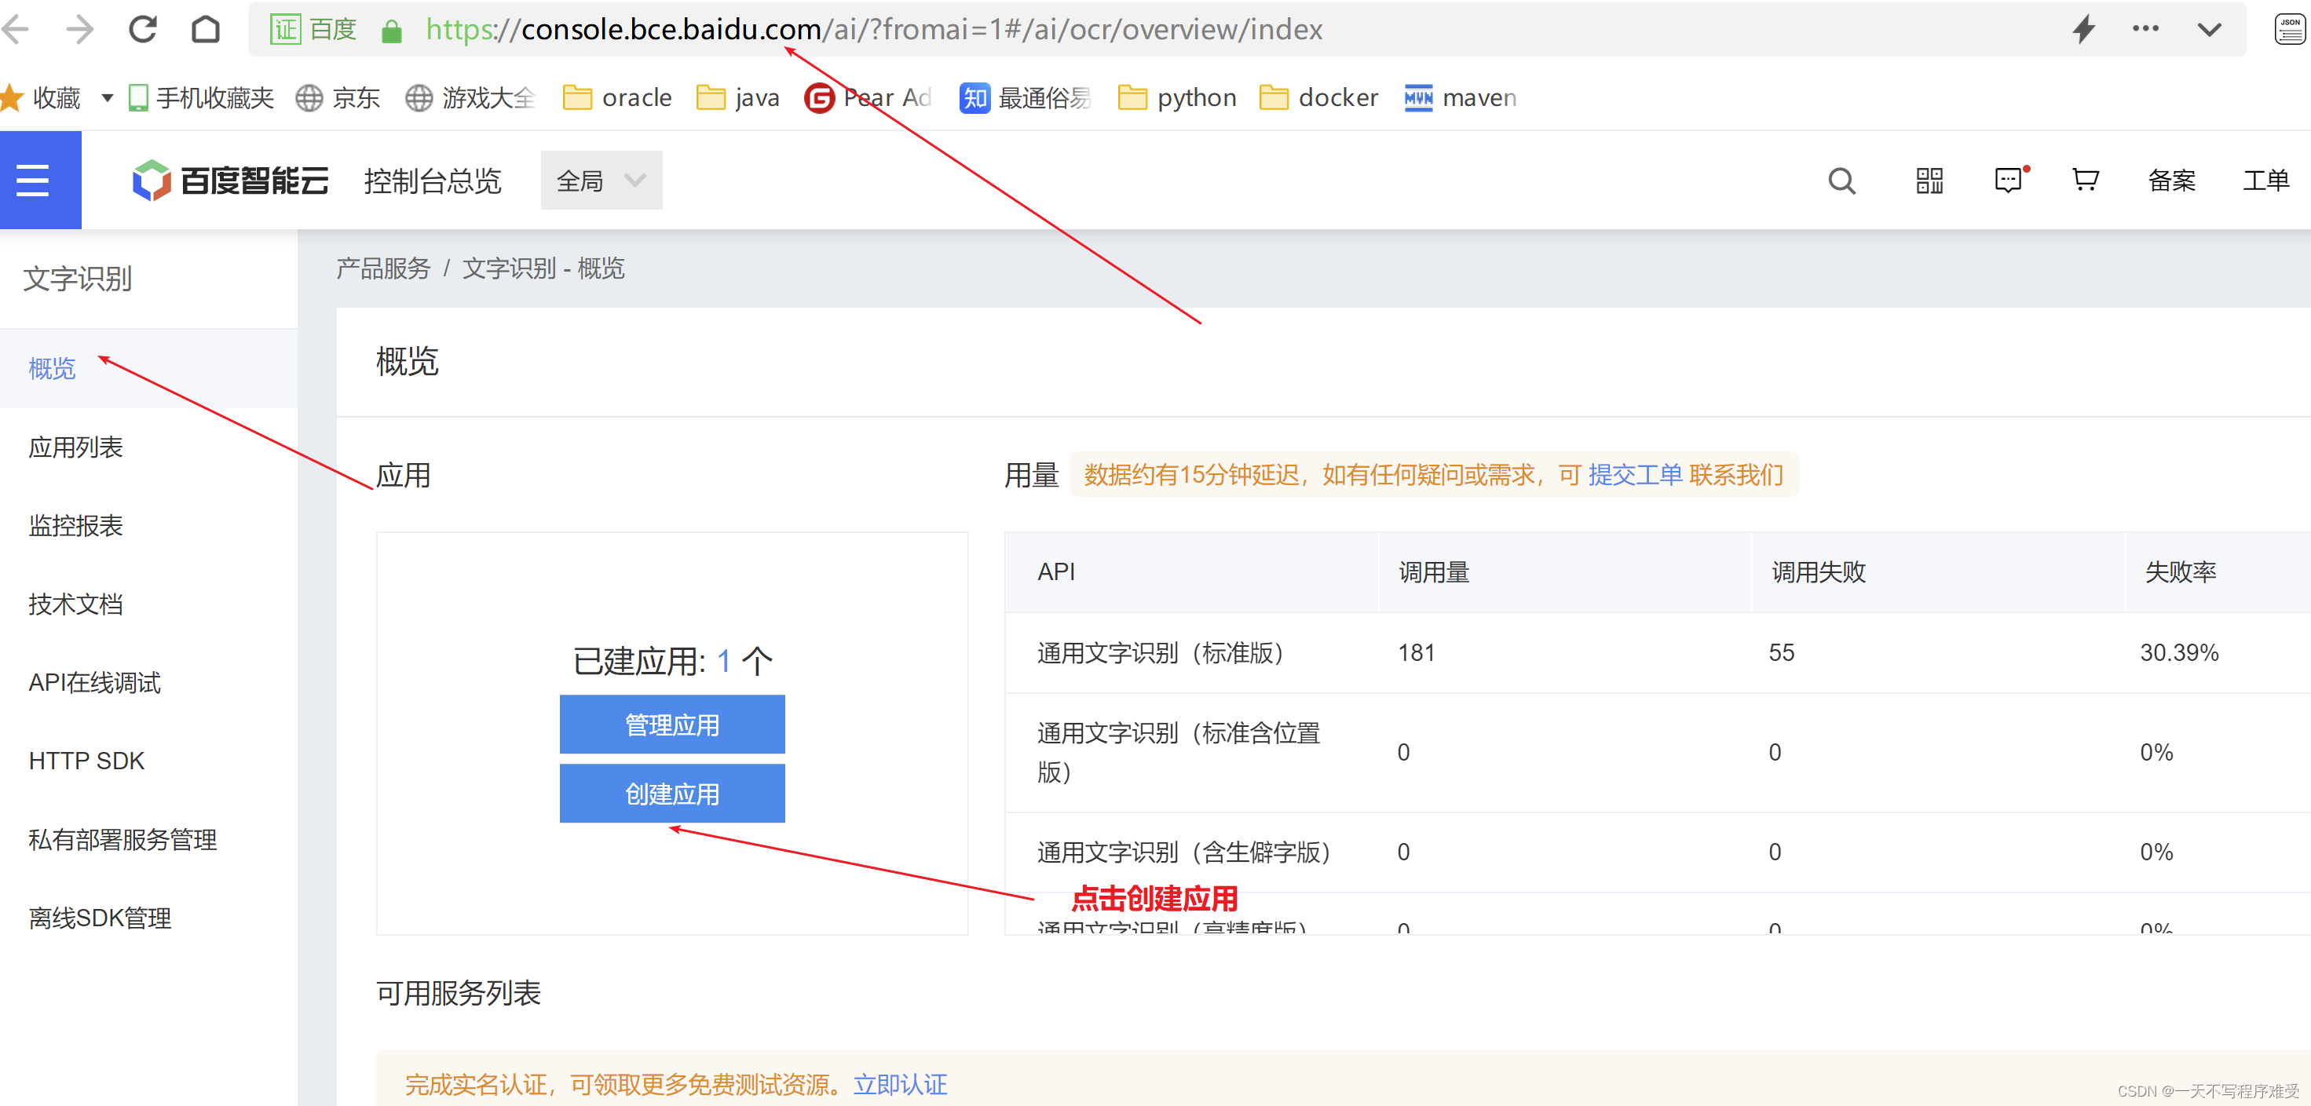
Task: Open the JSON extension icon
Action: point(2290,29)
